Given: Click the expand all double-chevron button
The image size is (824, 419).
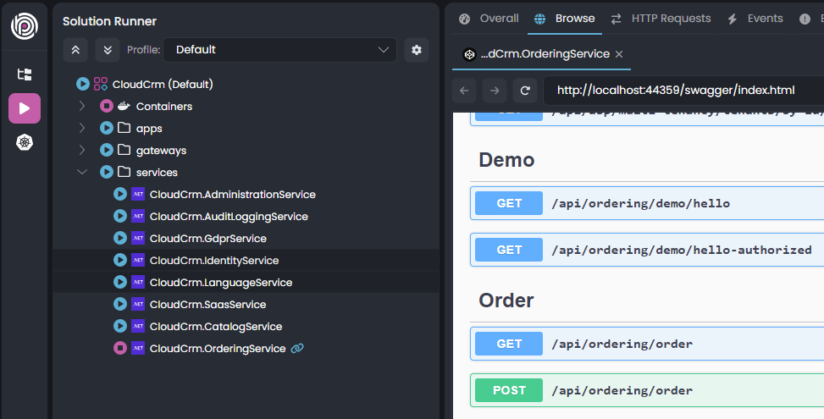Looking at the screenshot, I should [108, 50].
